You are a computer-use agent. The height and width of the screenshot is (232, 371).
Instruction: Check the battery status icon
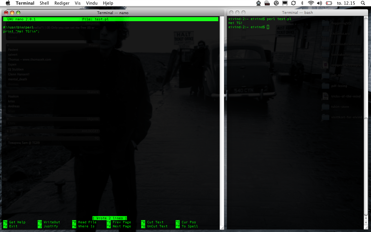click(x=329, y=3)
